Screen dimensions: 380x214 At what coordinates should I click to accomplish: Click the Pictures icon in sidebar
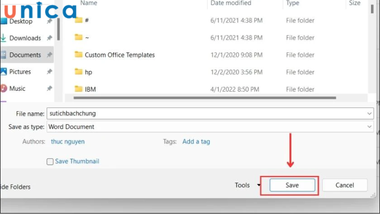tap(3, 72)
